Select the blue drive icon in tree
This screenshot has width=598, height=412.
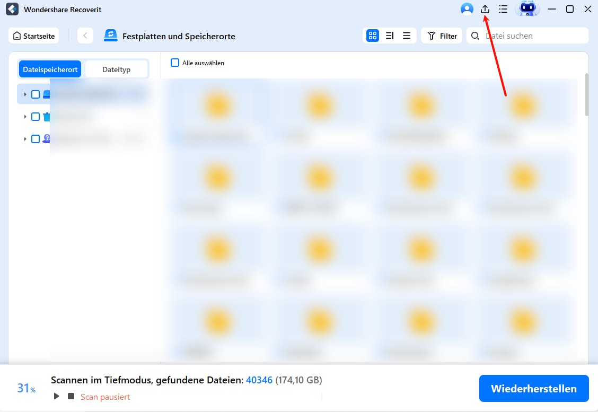pos(46,94)
